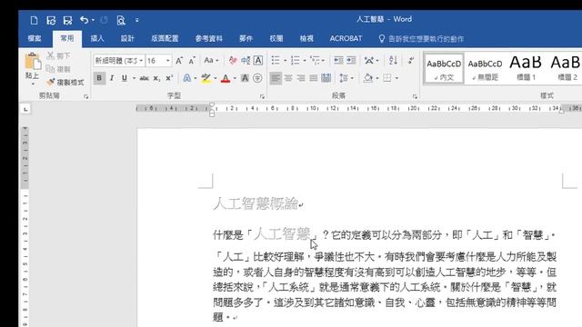Image resolution: width=582 pixels, height=327 pixels.
Task: Click the red font color button
Action: click(x=226, y=78)
